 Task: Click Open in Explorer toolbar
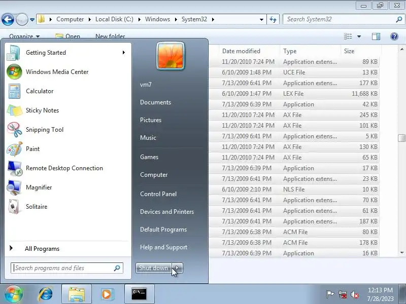point(68,36)
